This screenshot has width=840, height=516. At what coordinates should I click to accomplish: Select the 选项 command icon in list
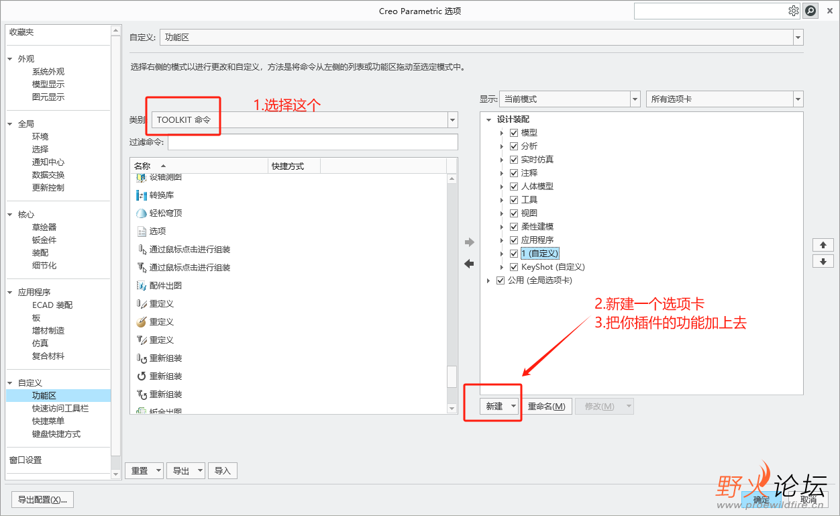(142, 231)
